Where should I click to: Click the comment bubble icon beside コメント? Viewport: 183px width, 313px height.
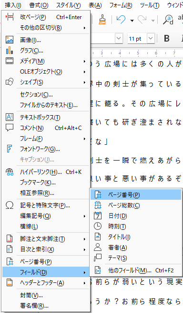pos(10,128)
